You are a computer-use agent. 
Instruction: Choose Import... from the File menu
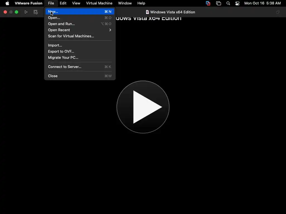(80, 45)
